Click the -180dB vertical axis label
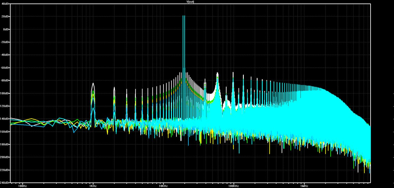The height and width of the screenshot is (188, 394). pos(4,144)
